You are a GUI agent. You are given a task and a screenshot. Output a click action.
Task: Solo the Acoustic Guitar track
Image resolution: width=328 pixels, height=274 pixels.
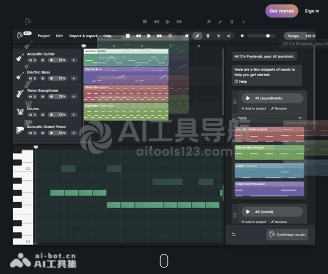35,60
